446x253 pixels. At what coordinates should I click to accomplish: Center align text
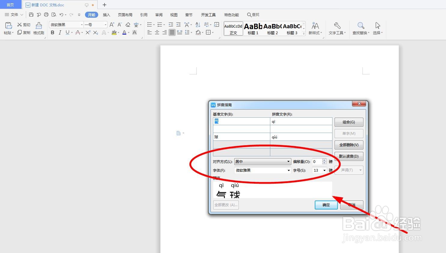(157, 32)
